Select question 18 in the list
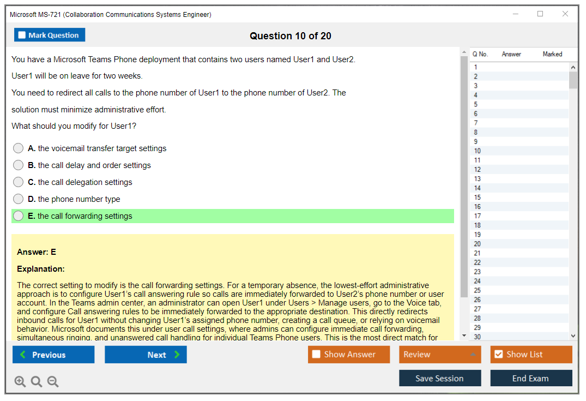Image resolution: width=586 pixels, height=401 pixels. (x=519, y=225)
